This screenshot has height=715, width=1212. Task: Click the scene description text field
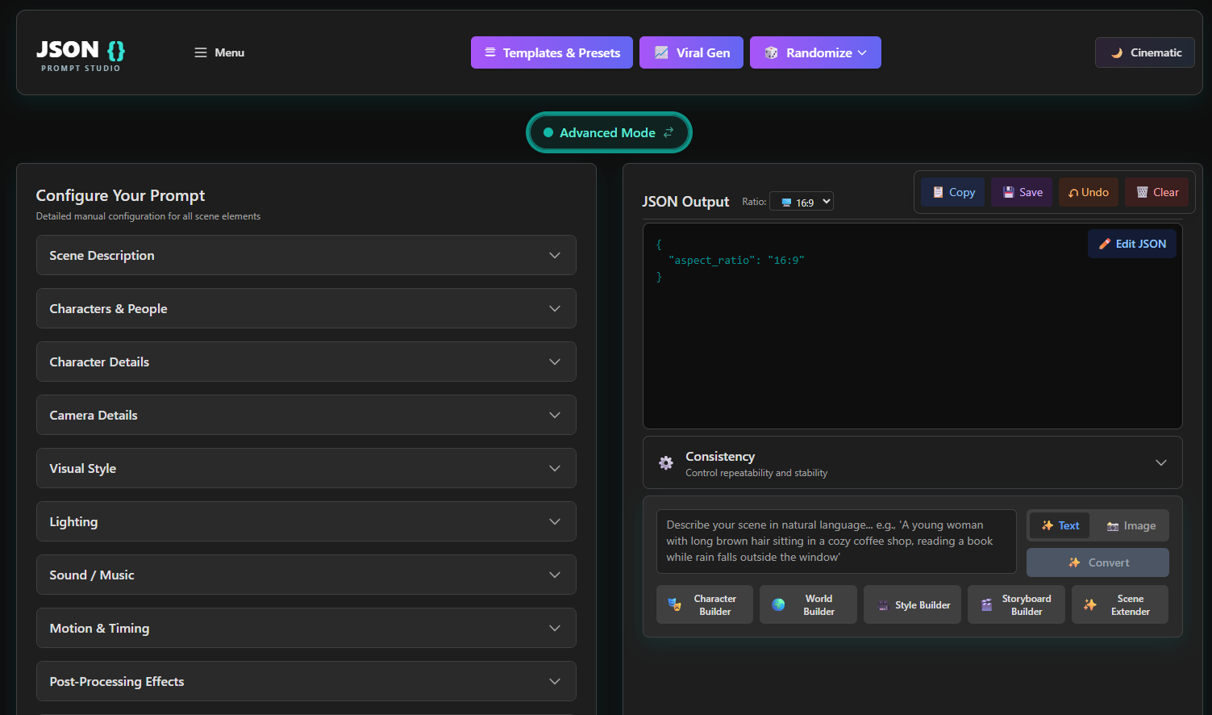coord(836,541)
